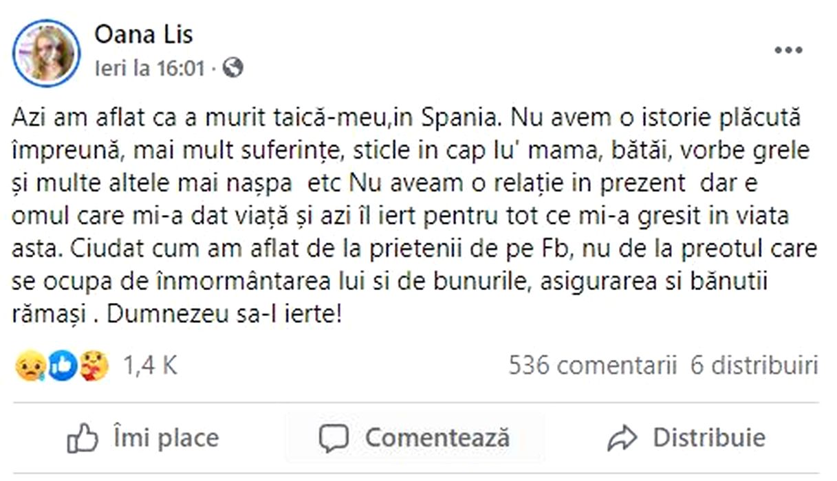This screenshot has width=837, height=481.
Task: Click the sad crying reaction emoji
Action: (x=29, y=366)
